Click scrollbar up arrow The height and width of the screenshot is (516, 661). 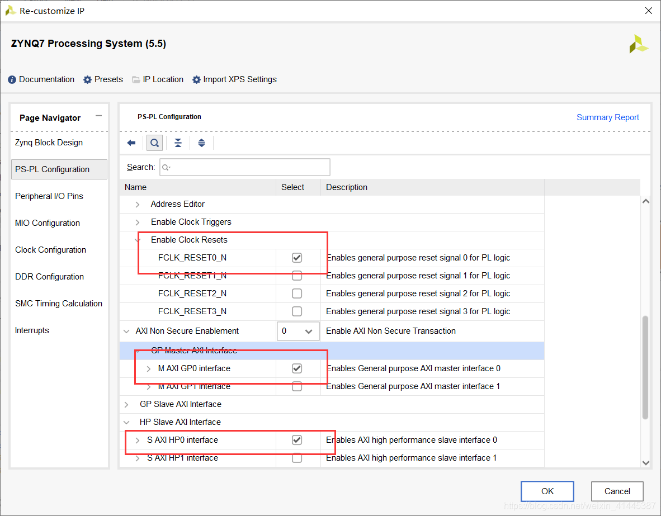coord(645,201)
